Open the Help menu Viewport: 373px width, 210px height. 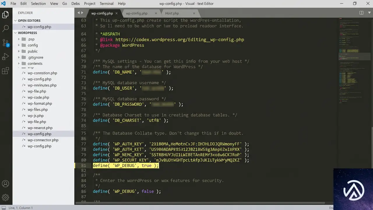pos(122,3)
